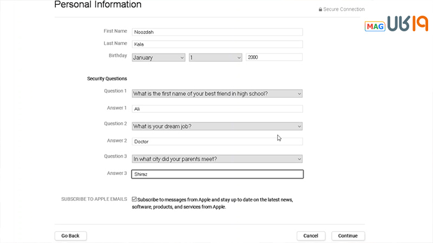Click the Personal Information heading
Image resolution: width=433 pixels, height=243 pixels.
click(x=98, y=5)
